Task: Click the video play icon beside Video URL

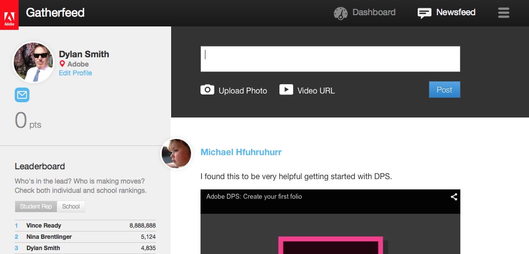Action: tap(286, 90)
